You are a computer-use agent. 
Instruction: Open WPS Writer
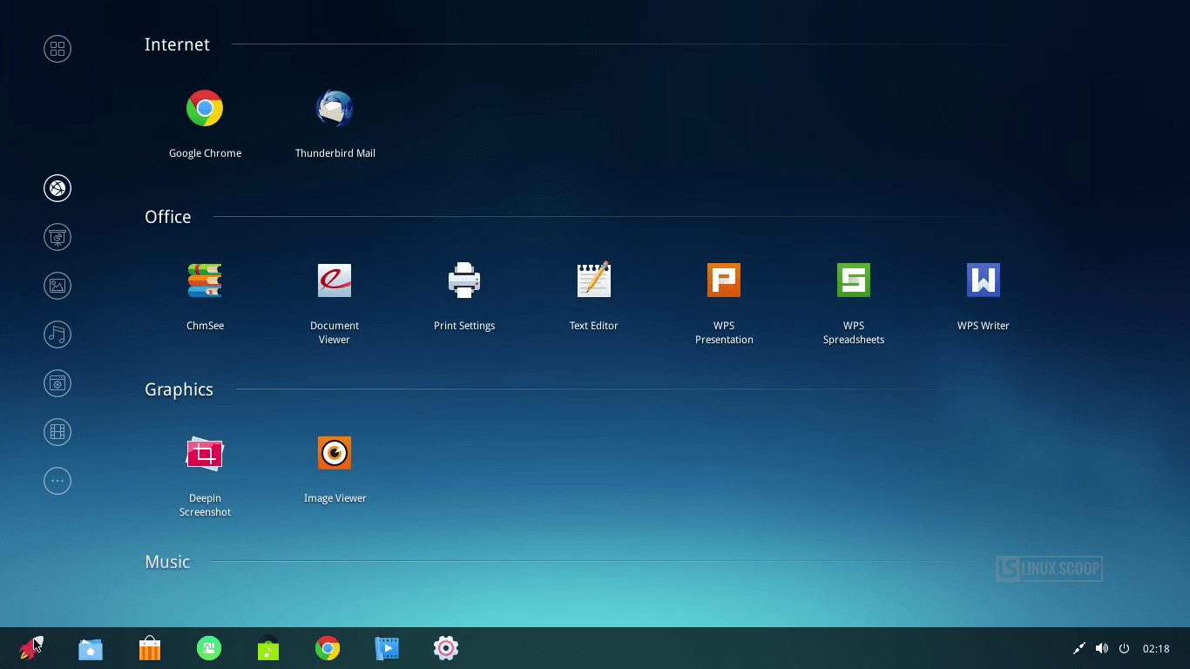tap(983, 280)
